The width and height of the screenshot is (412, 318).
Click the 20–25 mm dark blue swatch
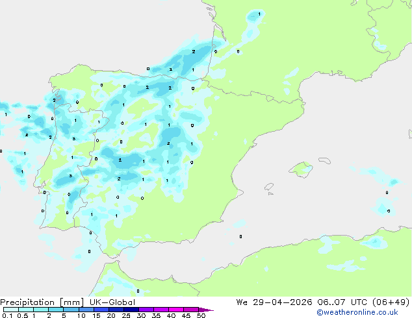click(116, 310)
